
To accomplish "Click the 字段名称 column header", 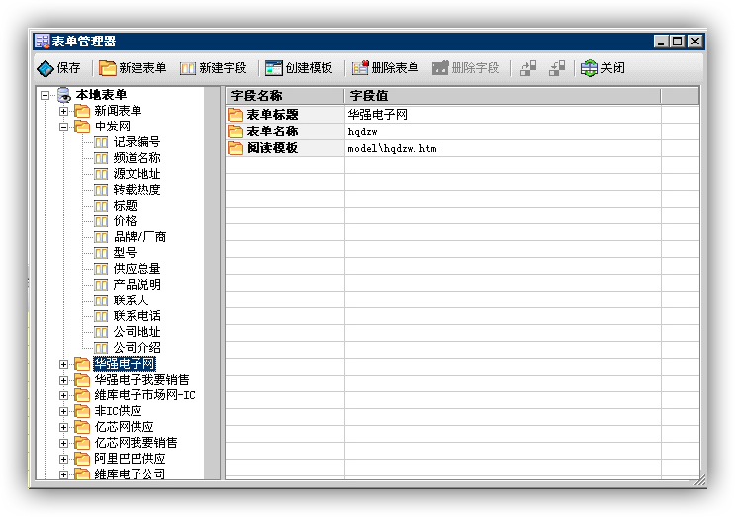I will click(285, 96).
